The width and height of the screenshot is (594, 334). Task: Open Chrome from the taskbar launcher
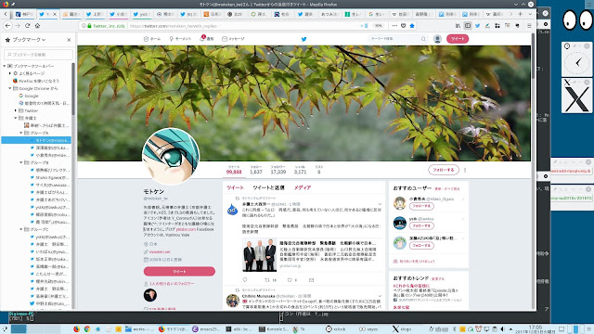click(87, 329)
